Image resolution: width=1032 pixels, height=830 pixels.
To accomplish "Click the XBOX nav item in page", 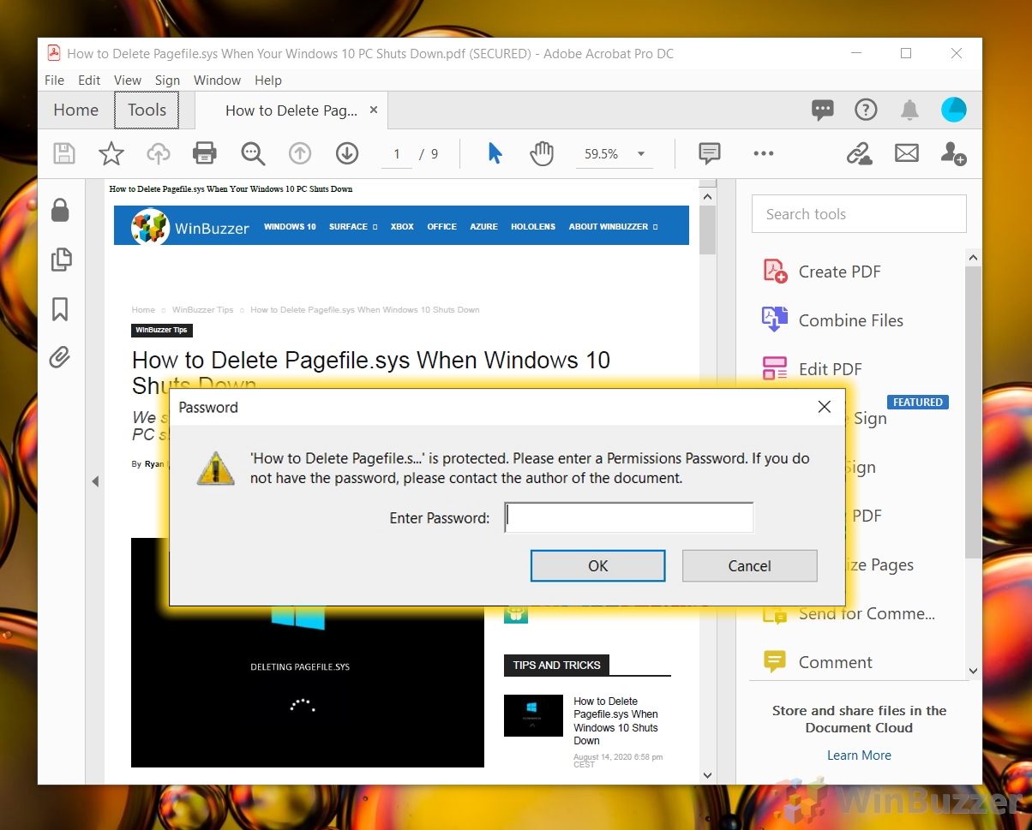I will click(x=402, y=227).
